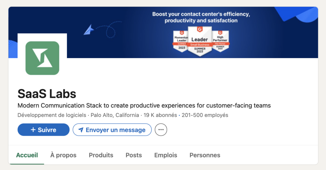Click the SaaS Labs company name heading
Screen dimensions: 326x170
click(x=47, y=93)
